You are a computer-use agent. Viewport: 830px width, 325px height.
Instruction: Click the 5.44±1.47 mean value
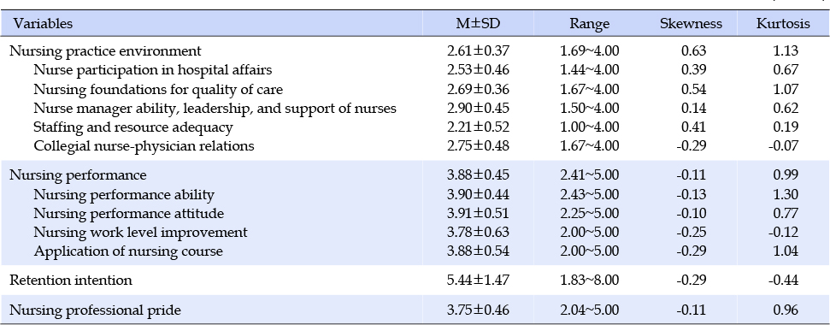(478, 280)
